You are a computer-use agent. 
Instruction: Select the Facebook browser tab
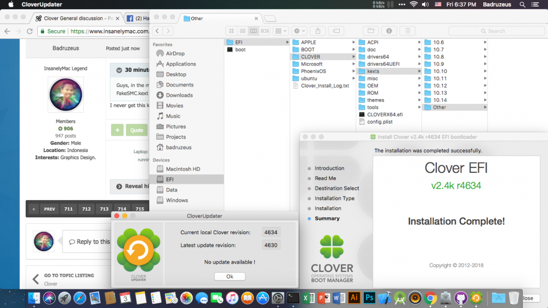(x=137, y=19)
